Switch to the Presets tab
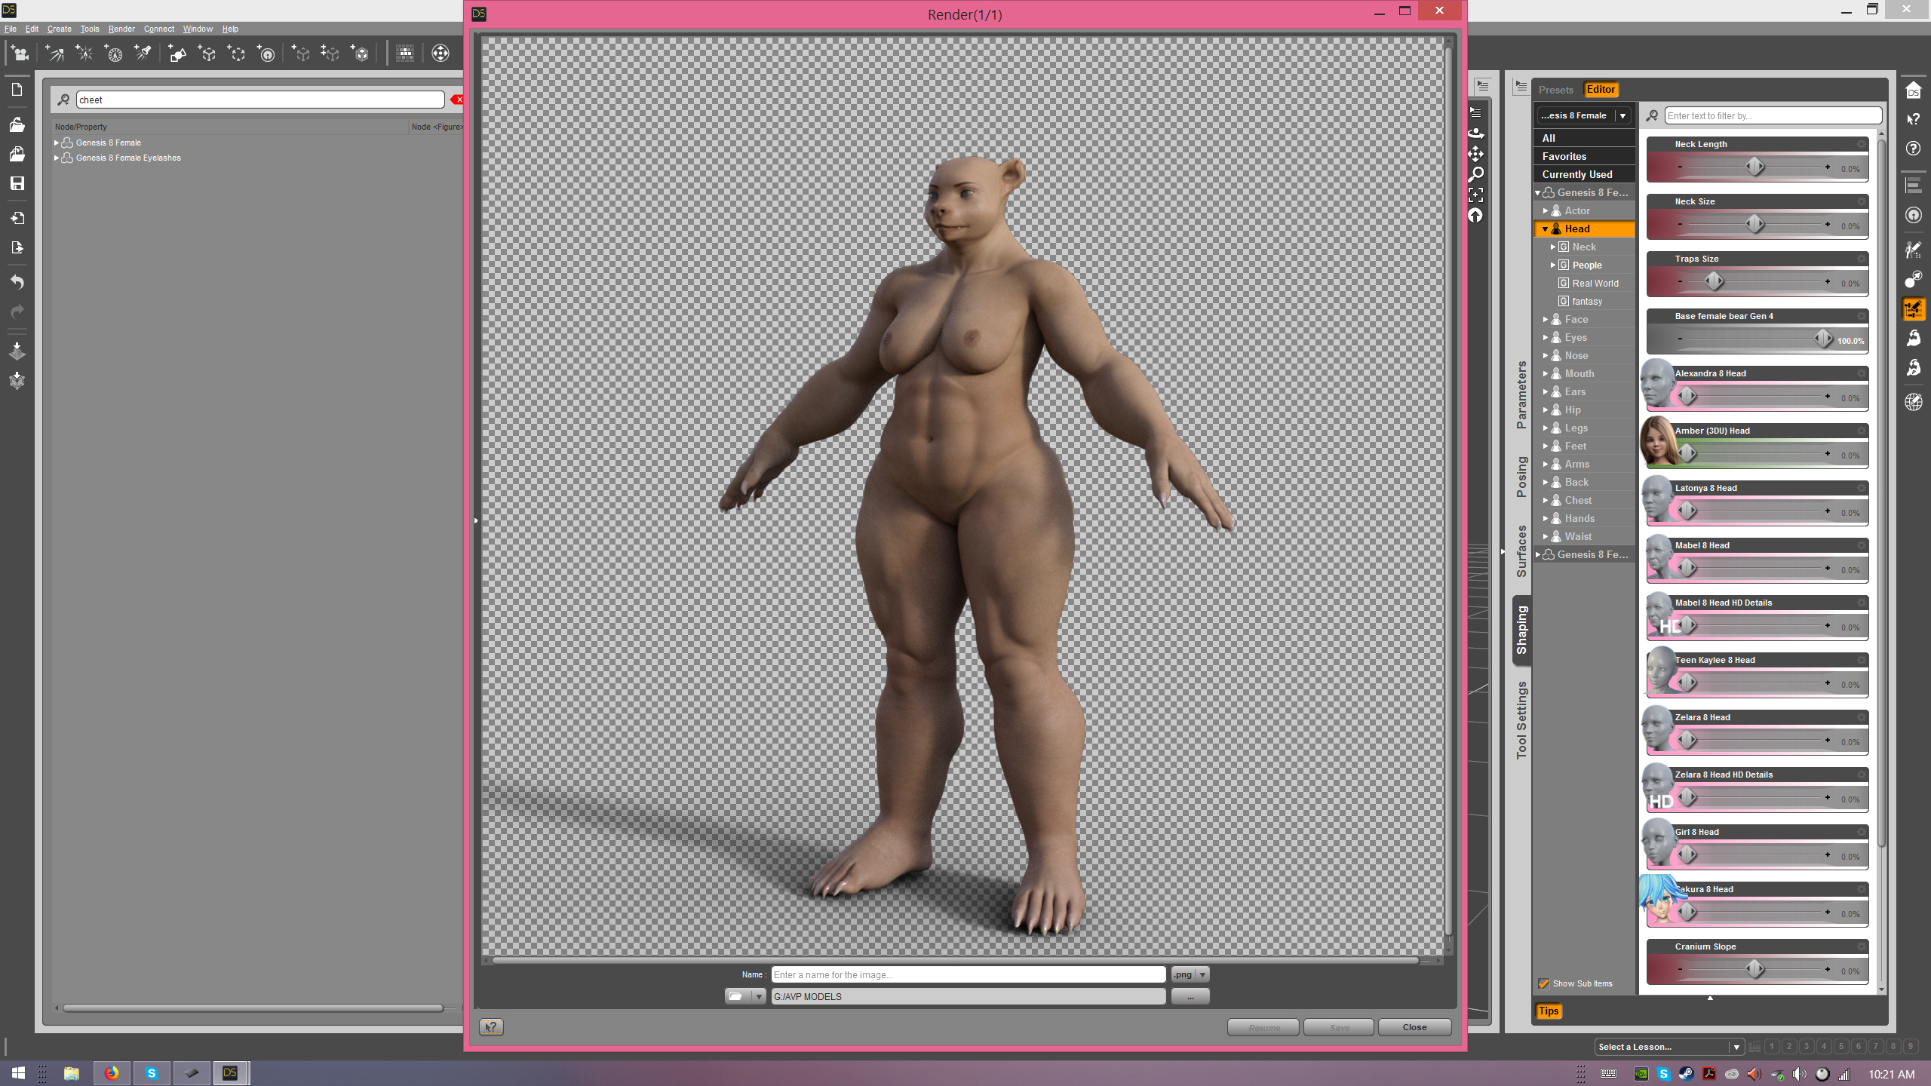 tap(1555, 90)
